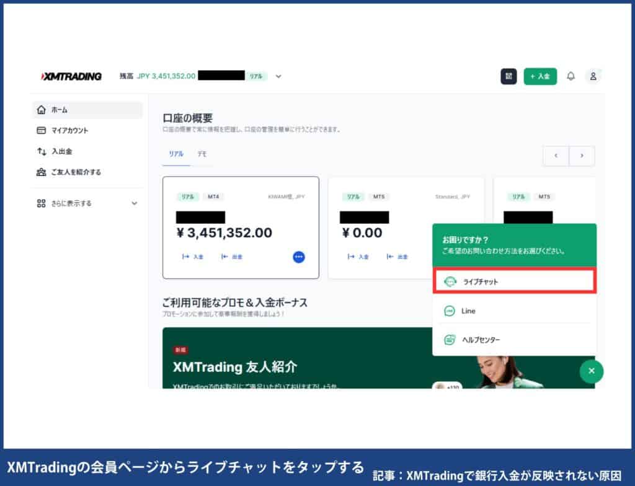Click 入金 on the MT4 KIWAMI account card

click(x=193, y=257)
